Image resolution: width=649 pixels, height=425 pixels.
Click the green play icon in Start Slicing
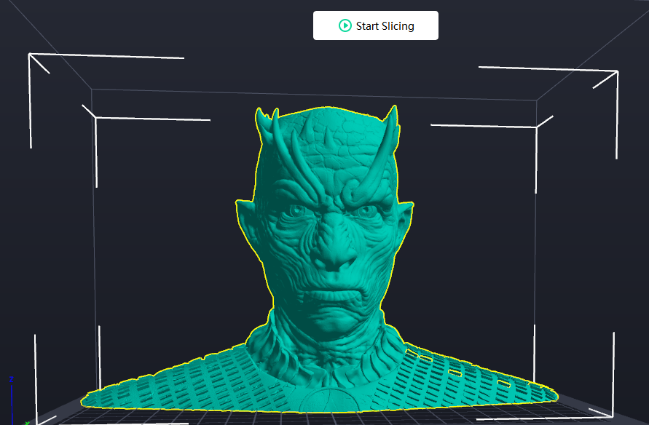click(x=345, y=25)
